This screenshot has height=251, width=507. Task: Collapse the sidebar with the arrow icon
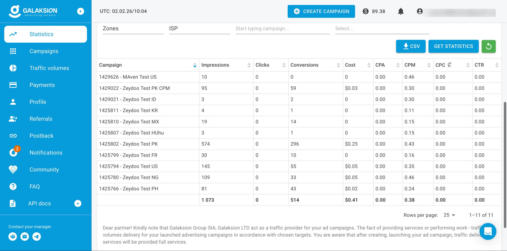(81, 11)
